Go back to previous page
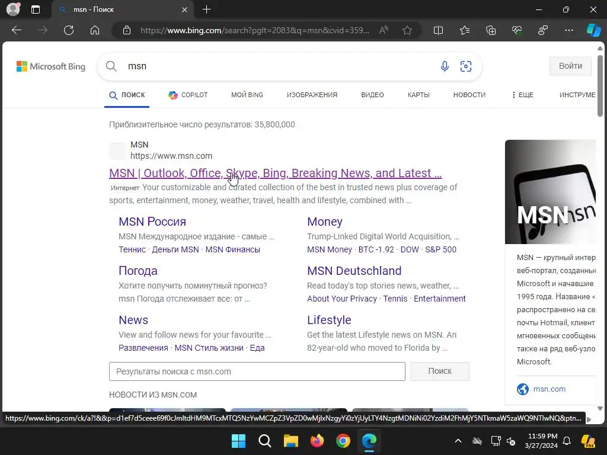This screenshot has height=455, width=607. 17,30
